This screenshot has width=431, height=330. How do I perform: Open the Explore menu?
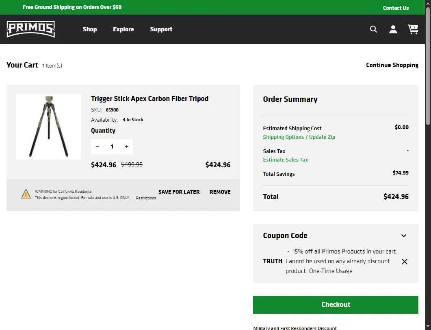pyautogui.click(x=123, y=29)
